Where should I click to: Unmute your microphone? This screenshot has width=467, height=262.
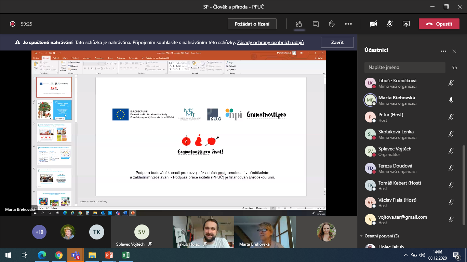(x=390, y=24)
